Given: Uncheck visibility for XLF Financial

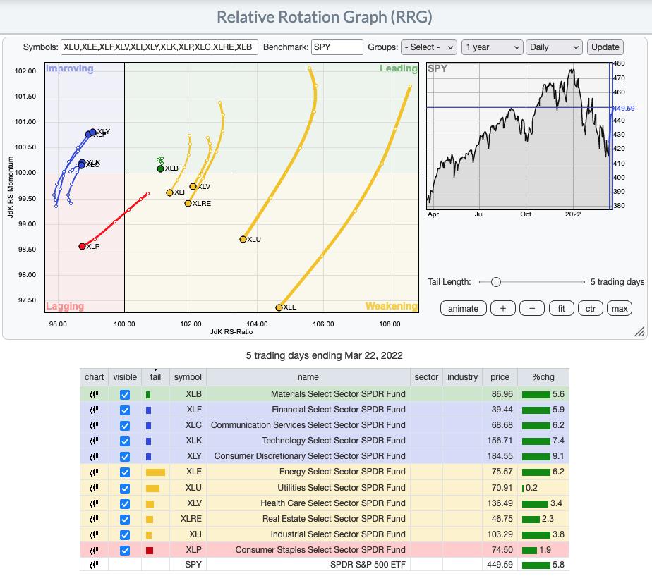Looking at the screenshot, I should click(125, 410).
